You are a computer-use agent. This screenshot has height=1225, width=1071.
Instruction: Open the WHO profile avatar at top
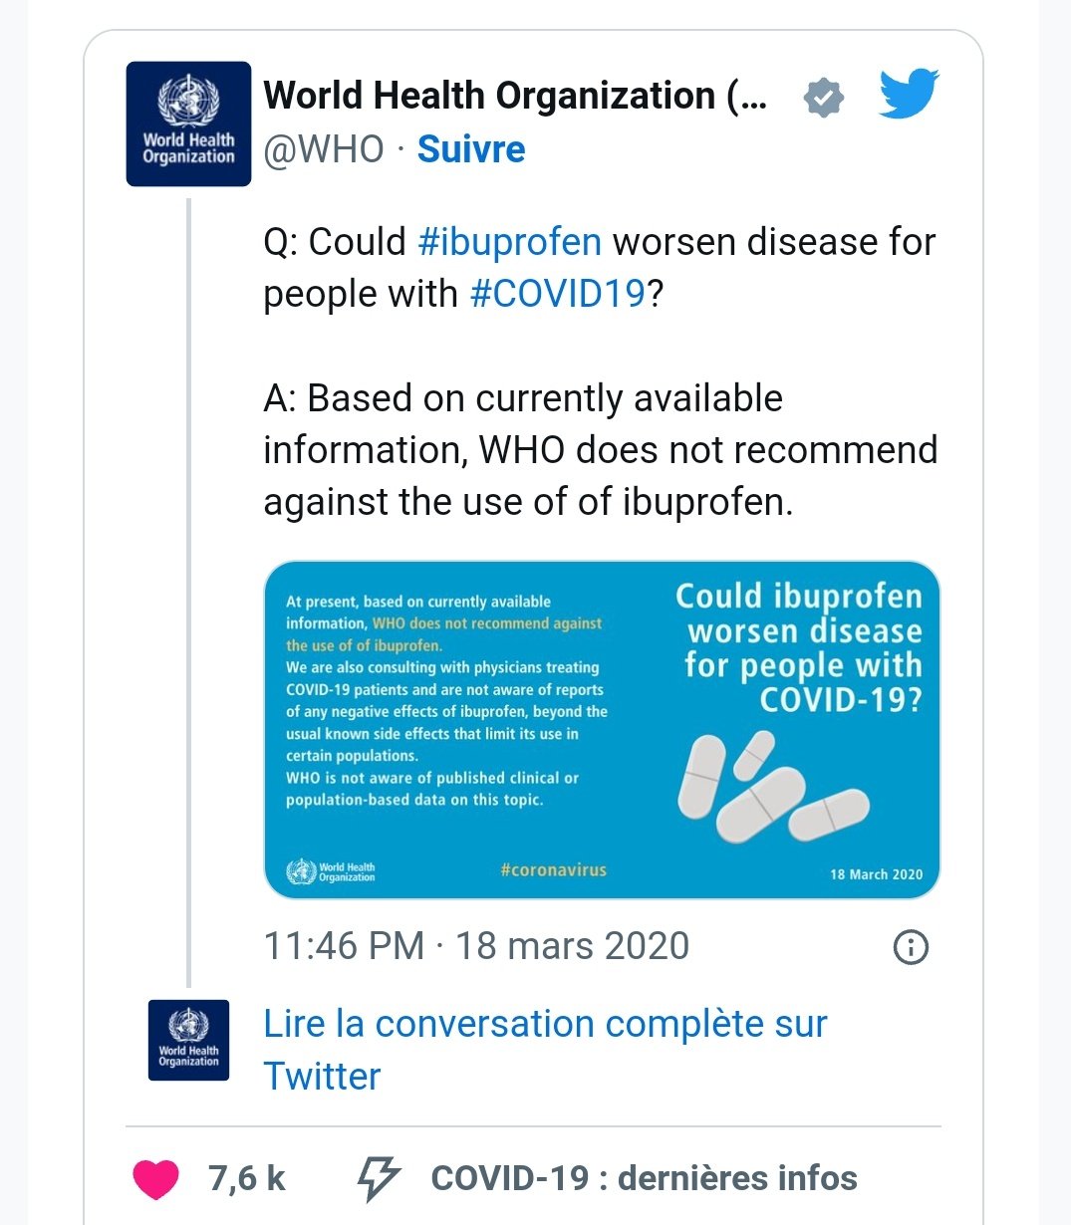(188, 124)
